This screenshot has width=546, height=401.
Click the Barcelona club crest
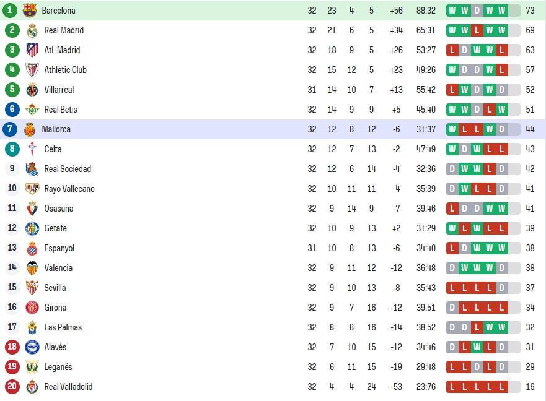click(x=30, y=11)
